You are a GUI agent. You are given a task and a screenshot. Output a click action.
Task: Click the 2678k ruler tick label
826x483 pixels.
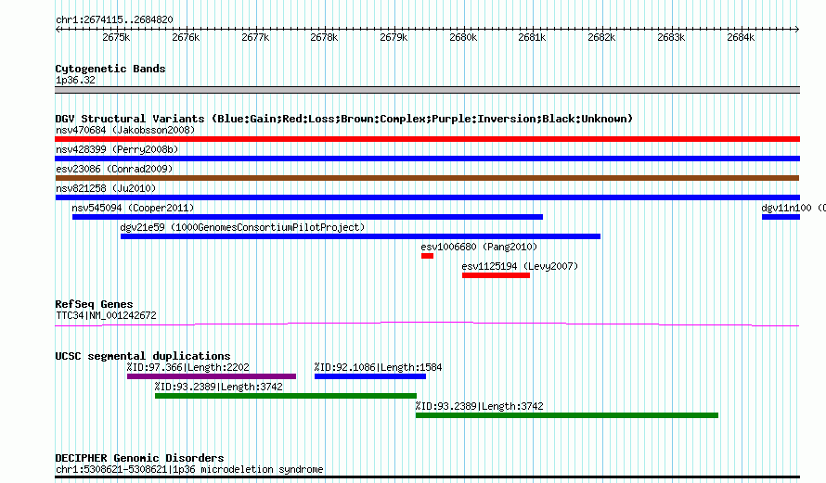tap(324, 37)
